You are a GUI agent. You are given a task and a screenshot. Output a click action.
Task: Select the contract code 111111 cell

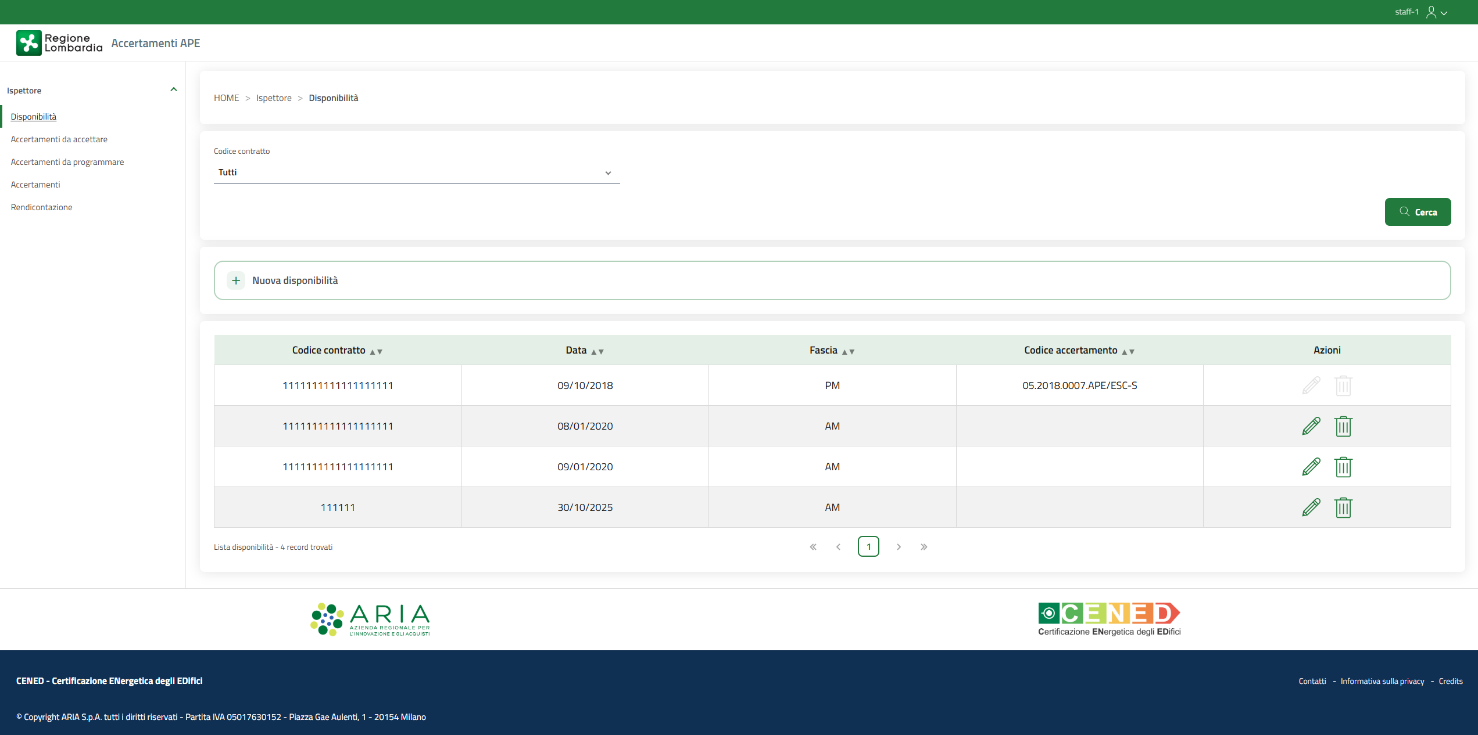point(338,507)
